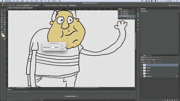
Task: Hide the top selected layer's eye icon
Action: coord(141,65)
